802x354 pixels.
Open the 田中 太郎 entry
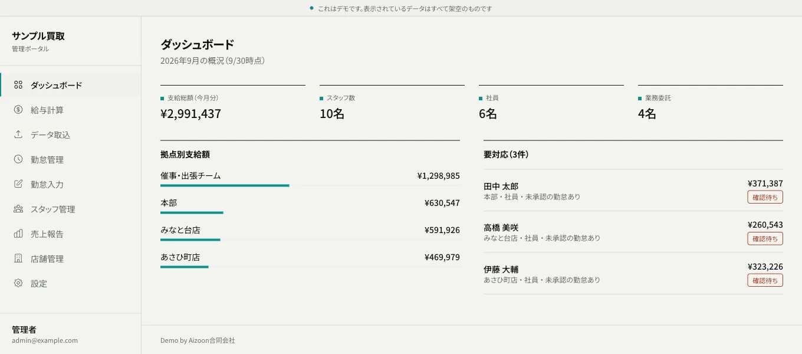[633, 190]
